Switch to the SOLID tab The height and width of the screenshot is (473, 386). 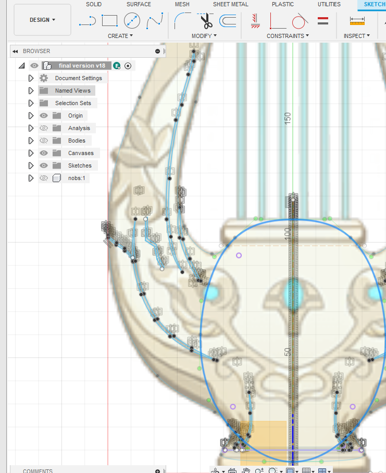tap(94, 4)
